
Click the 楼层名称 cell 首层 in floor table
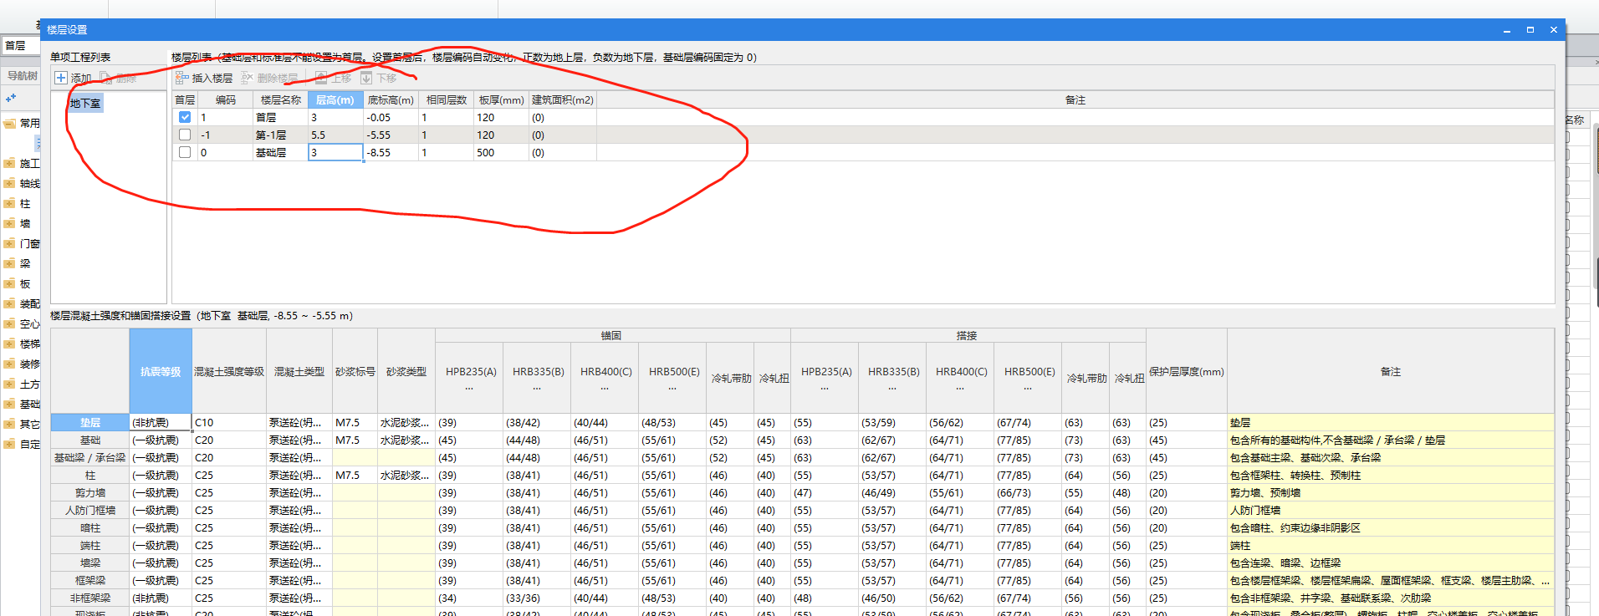(280, 117)
